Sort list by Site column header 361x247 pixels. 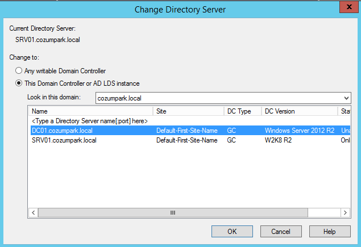click(188, 111)
